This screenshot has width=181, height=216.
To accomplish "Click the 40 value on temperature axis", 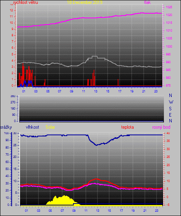I will (x=168, y=133).
